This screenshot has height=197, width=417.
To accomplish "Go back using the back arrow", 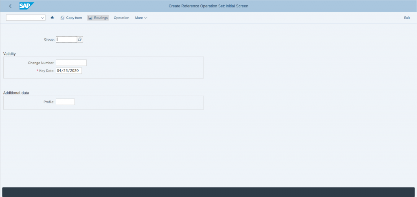I will click(x=10, y=6).
